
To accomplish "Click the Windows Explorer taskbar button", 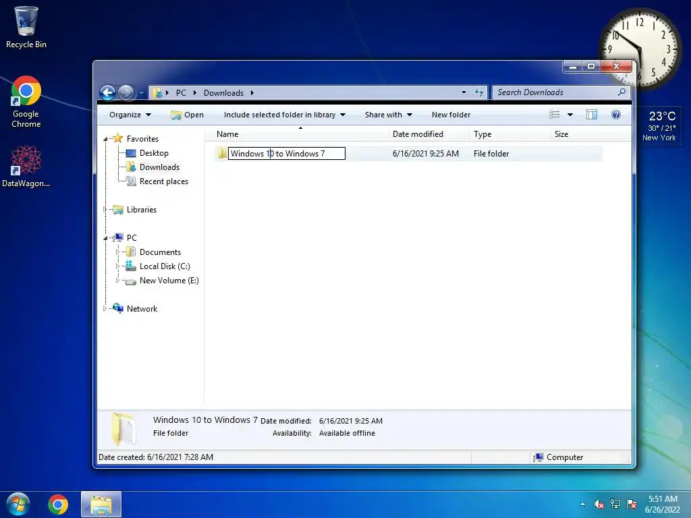I will (101, 505).
